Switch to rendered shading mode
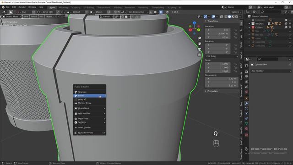Screen dimensions: 293x165 click(x=237, y=17)
